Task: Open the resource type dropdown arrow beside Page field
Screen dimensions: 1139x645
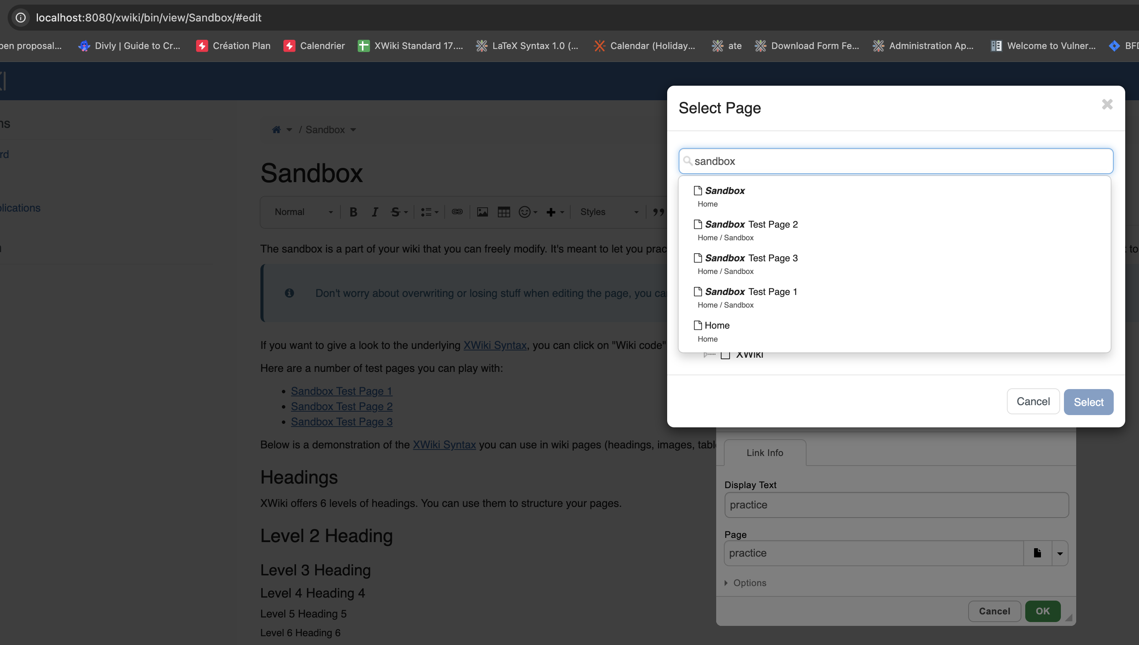Action: (1060, 553)
